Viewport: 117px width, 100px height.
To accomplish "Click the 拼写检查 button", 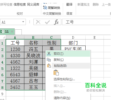I will [x=6, y=5].
